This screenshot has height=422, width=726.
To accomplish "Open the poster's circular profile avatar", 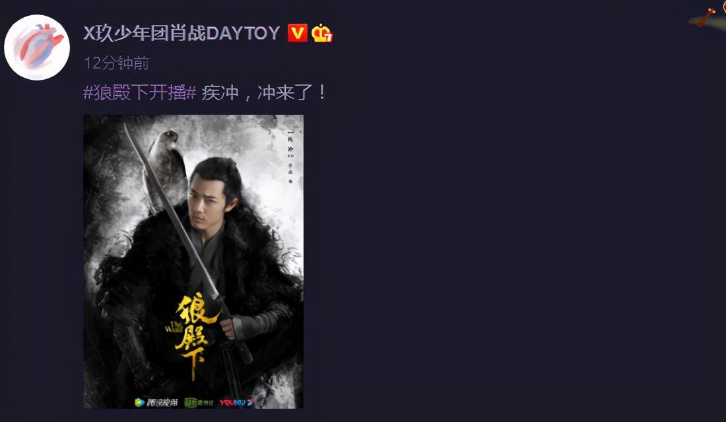I will [37, 47].
